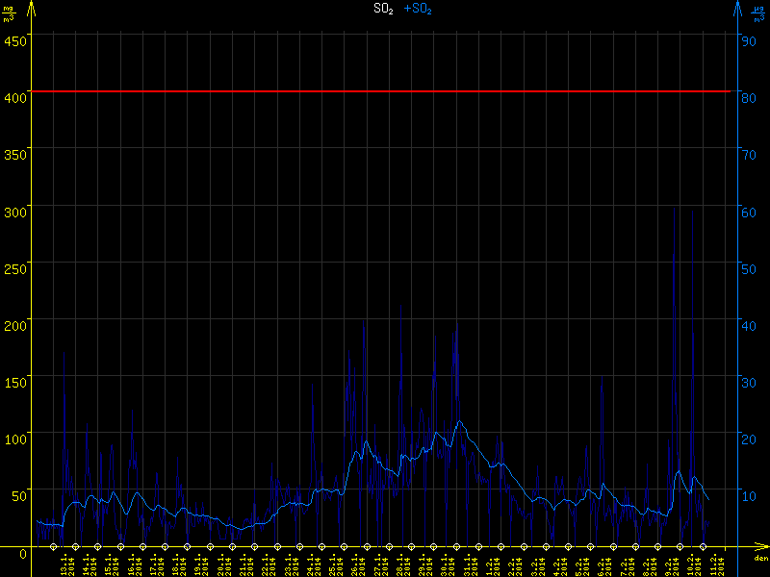The height and width of the screenshot is (577, 770).
Task: Click the circle marker above 20.1.2014
Action: coord(210,546)
